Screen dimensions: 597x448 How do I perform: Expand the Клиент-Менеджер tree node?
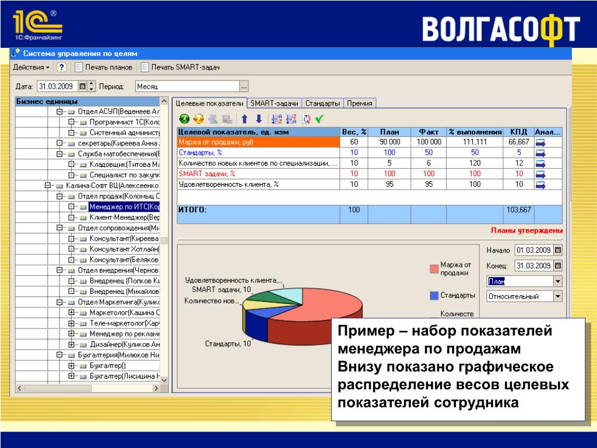[71, 217]
